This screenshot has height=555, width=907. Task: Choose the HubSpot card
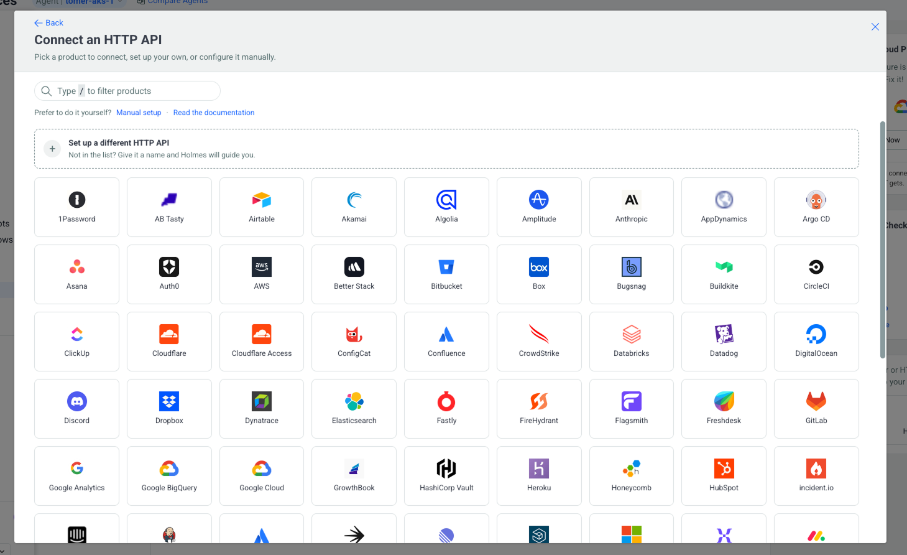724,476
